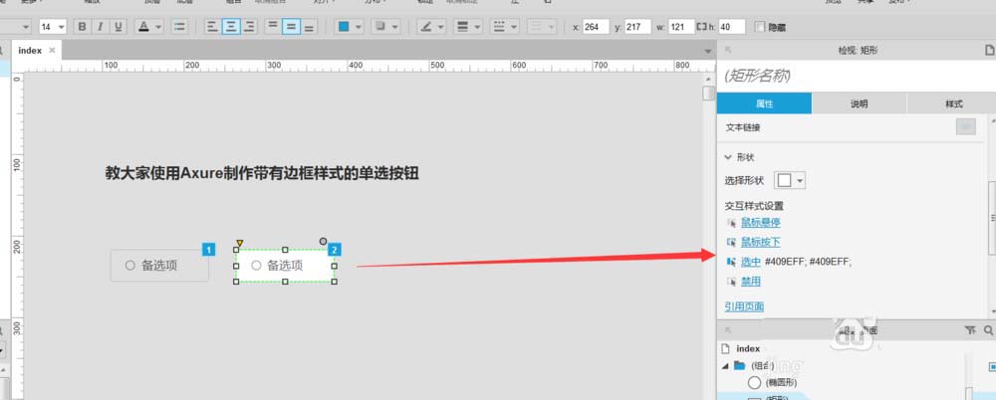Click the line pattern icon
The height and width of the screenshot is (400, 996).
tap(499, 27)
